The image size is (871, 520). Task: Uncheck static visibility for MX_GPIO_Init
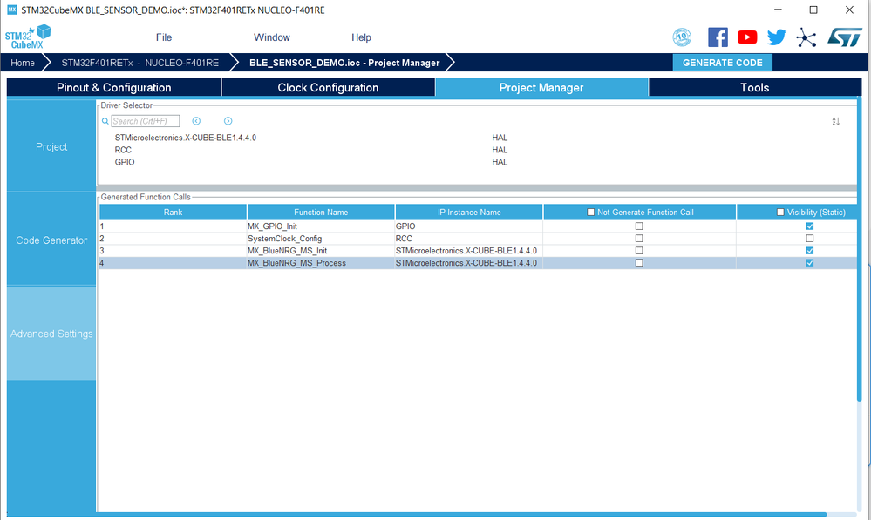coord(809,226)
